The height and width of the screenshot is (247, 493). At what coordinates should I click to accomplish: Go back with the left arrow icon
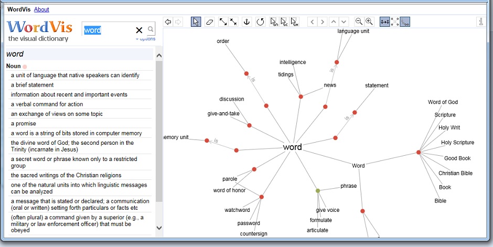(168, 22)
